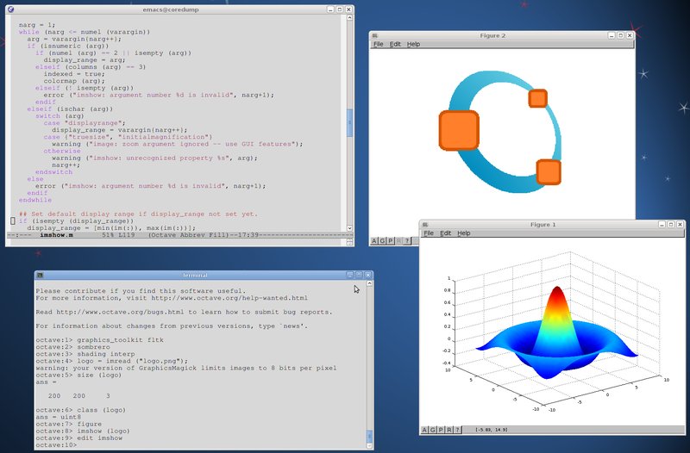Click the Emacs scrollbar down arrow
Viewport: 690px width, 453px height.
tap(350, 228)
